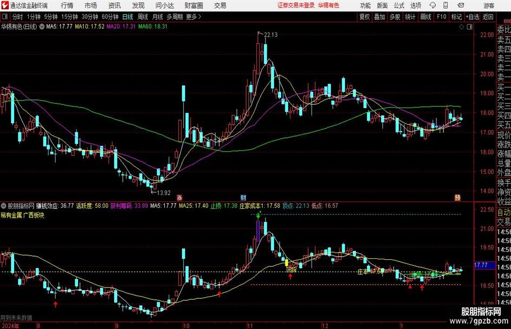Click the 多股 toolbar button
This screenshot has height=329, width=511.
395,17
